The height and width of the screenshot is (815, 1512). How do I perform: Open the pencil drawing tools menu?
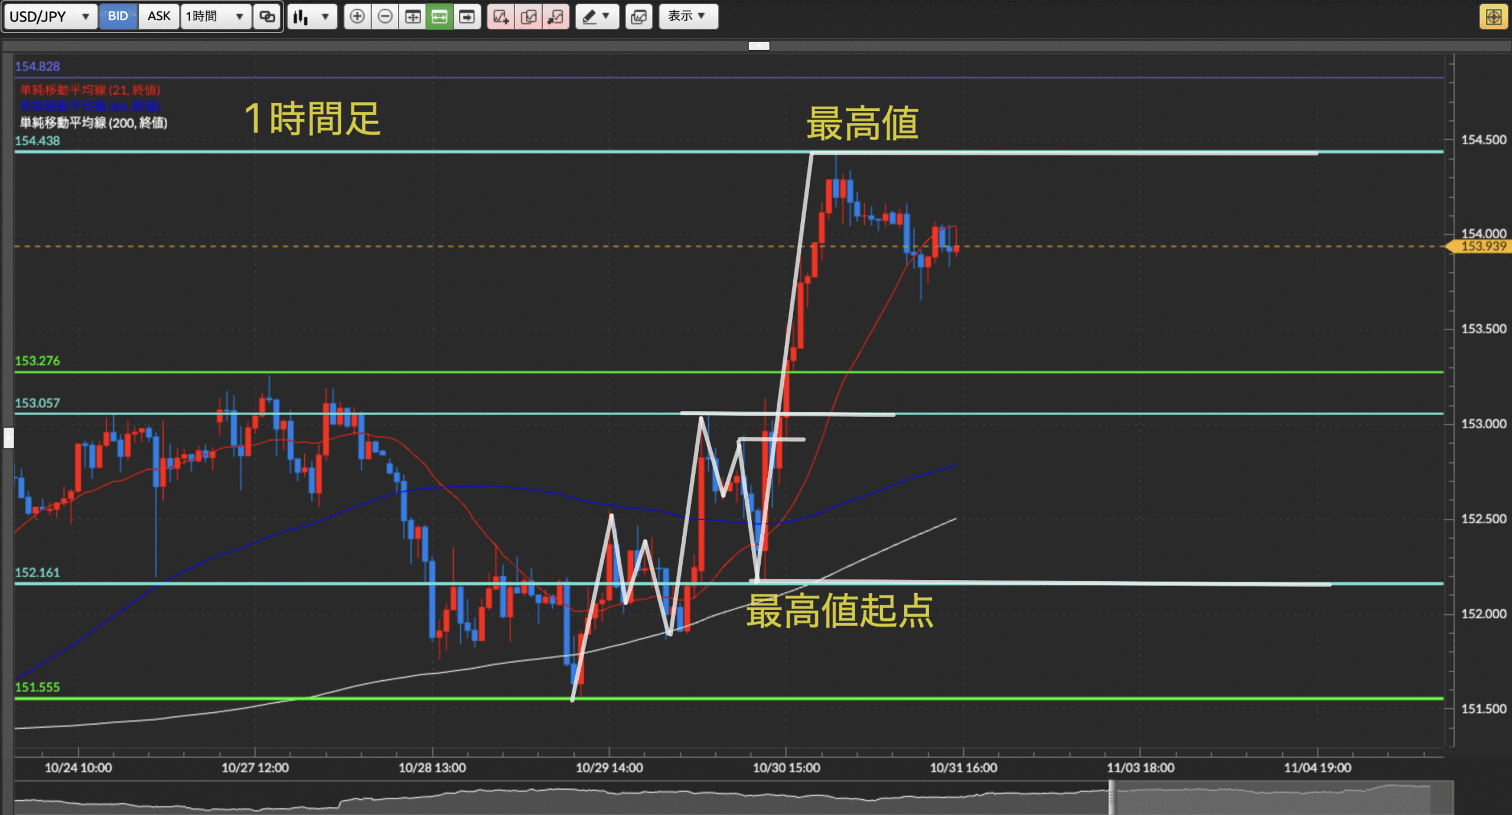tap(597, 17)
